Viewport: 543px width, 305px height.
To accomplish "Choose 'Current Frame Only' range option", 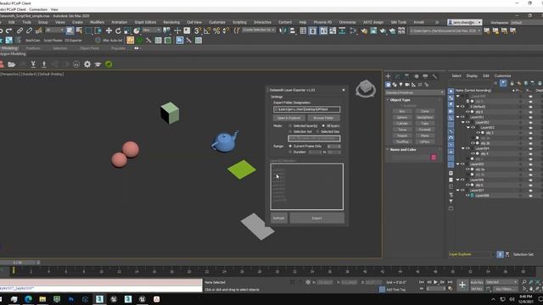I will pos(290,147).
